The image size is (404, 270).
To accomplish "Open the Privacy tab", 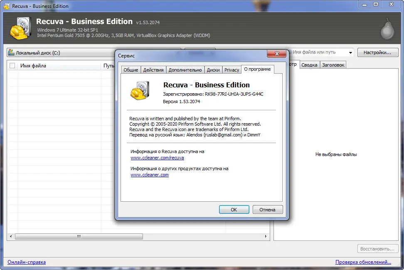I will point(232,70).
